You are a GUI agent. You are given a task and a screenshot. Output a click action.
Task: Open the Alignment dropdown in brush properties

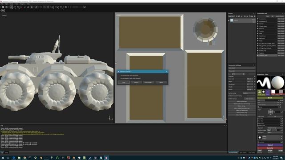click(x=275, y=128)
